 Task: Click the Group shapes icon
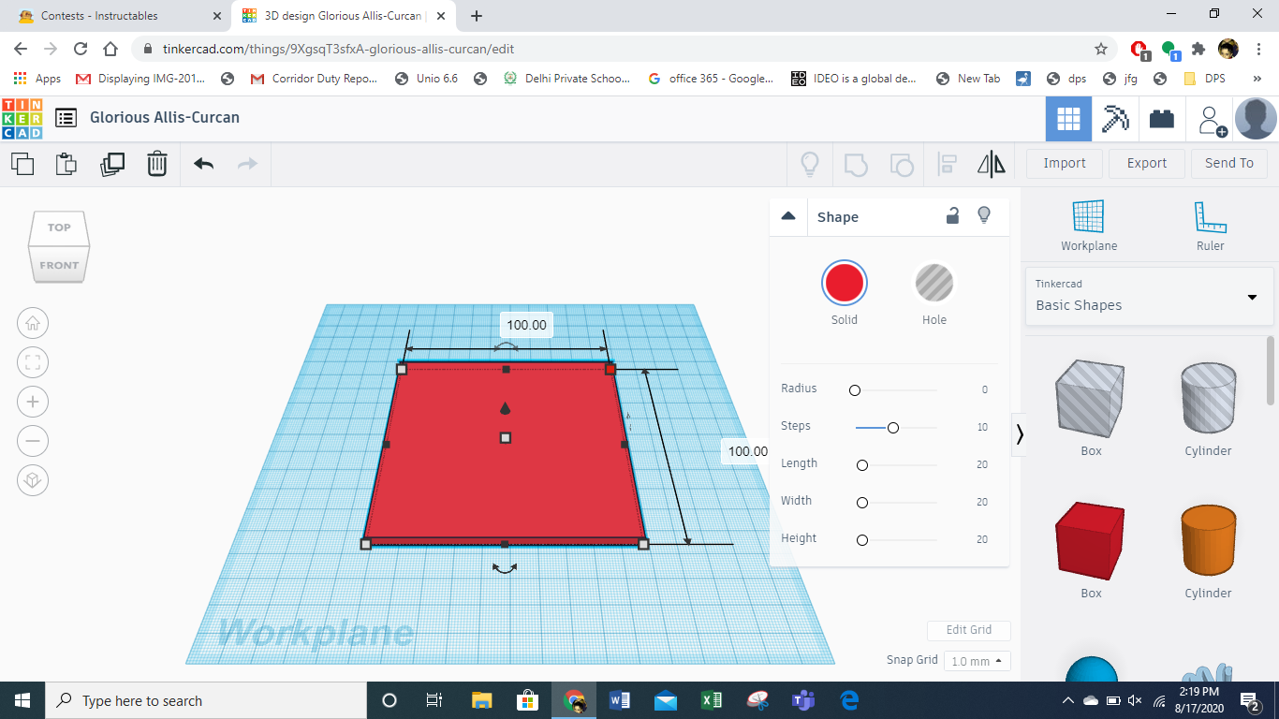coord(856,165)
